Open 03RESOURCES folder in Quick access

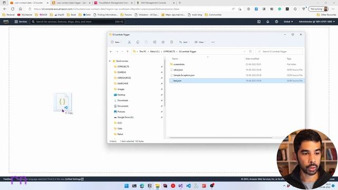124,78
